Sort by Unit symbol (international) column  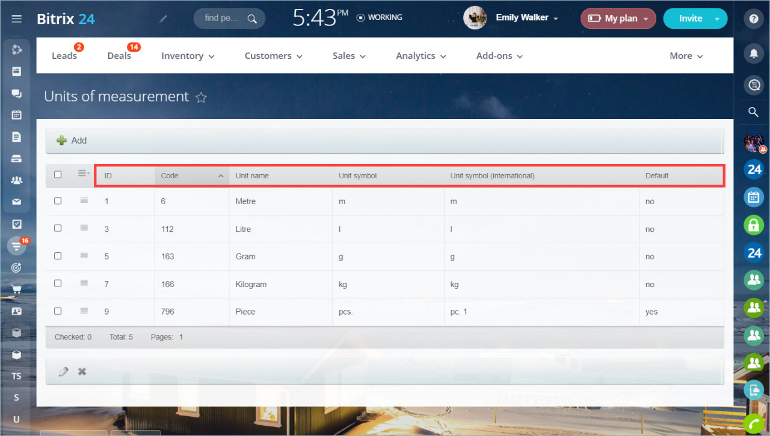(541, 176)
